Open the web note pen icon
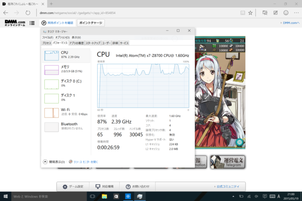Screen dimensions: 302x201 [x=275, y=13]
